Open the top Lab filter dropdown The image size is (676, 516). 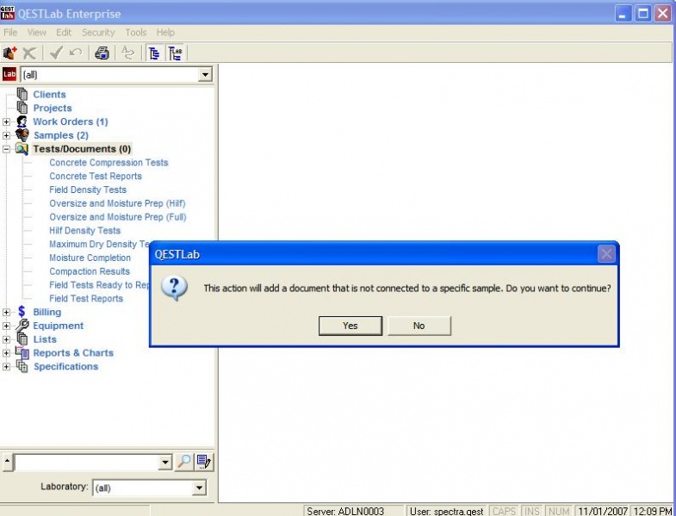point(204,75)
